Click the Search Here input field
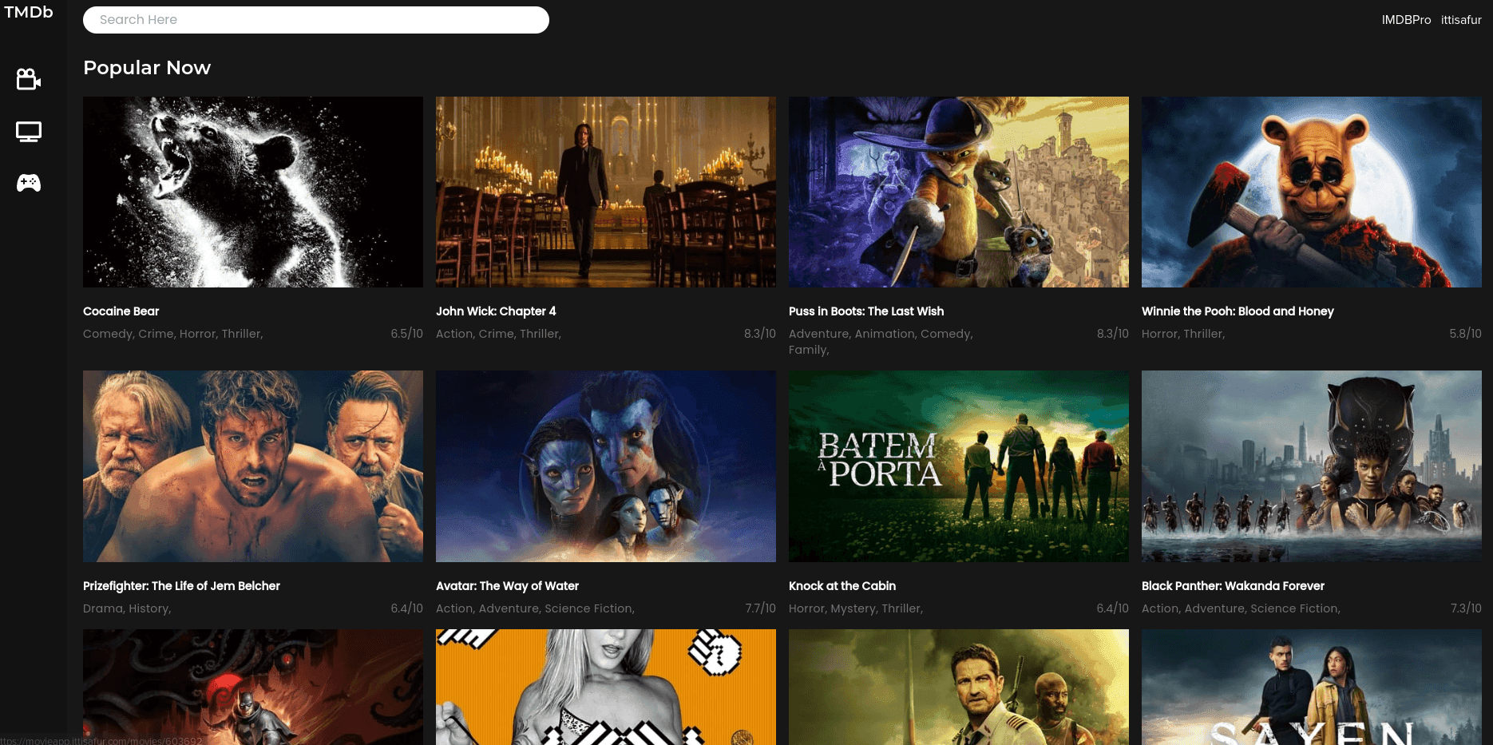The height and width of the screenshot is (745, 1493). tap(315, 20)
